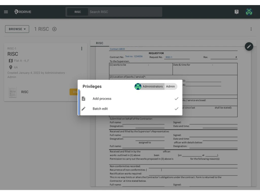This screenshot has width=260, height=195.
Task: Select the Add process privilege row
Action: 130,99
